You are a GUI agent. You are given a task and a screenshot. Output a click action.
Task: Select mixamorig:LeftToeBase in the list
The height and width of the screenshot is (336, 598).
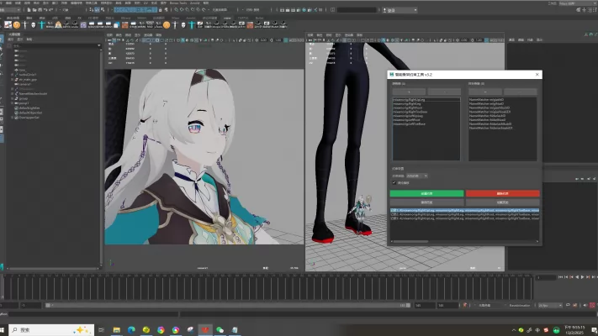coord(409,123)
